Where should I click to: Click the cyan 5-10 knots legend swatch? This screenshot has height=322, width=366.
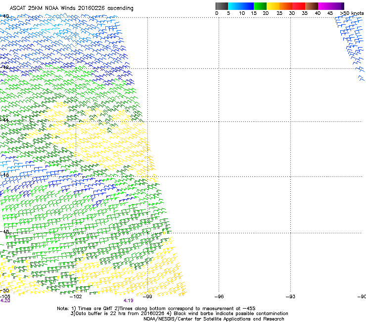(234, 6)
